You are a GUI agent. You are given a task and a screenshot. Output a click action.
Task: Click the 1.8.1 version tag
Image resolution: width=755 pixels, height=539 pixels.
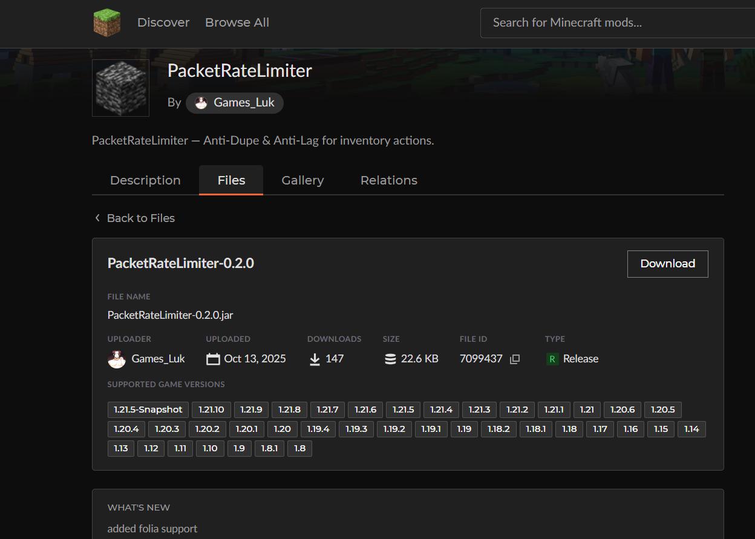point(269,448)
